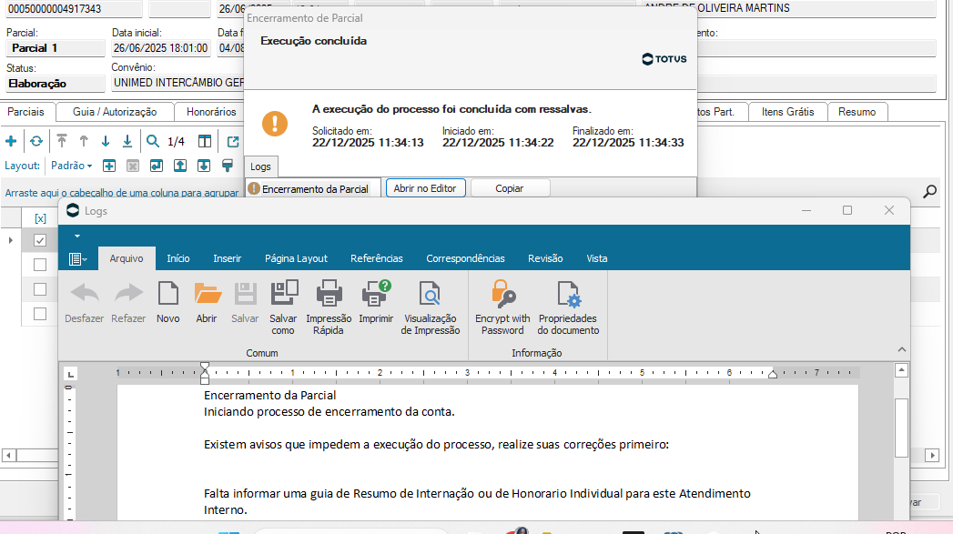Image resolution: width=953 pixels, height=534 pixels.
Task: Check the fourth row checkbox
Action: pyautogui.click(x=40, y=314)
